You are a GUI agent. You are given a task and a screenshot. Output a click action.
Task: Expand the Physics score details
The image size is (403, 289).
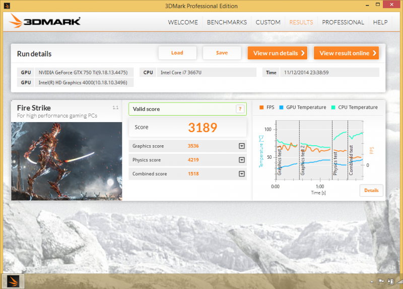tap(242, 160)
